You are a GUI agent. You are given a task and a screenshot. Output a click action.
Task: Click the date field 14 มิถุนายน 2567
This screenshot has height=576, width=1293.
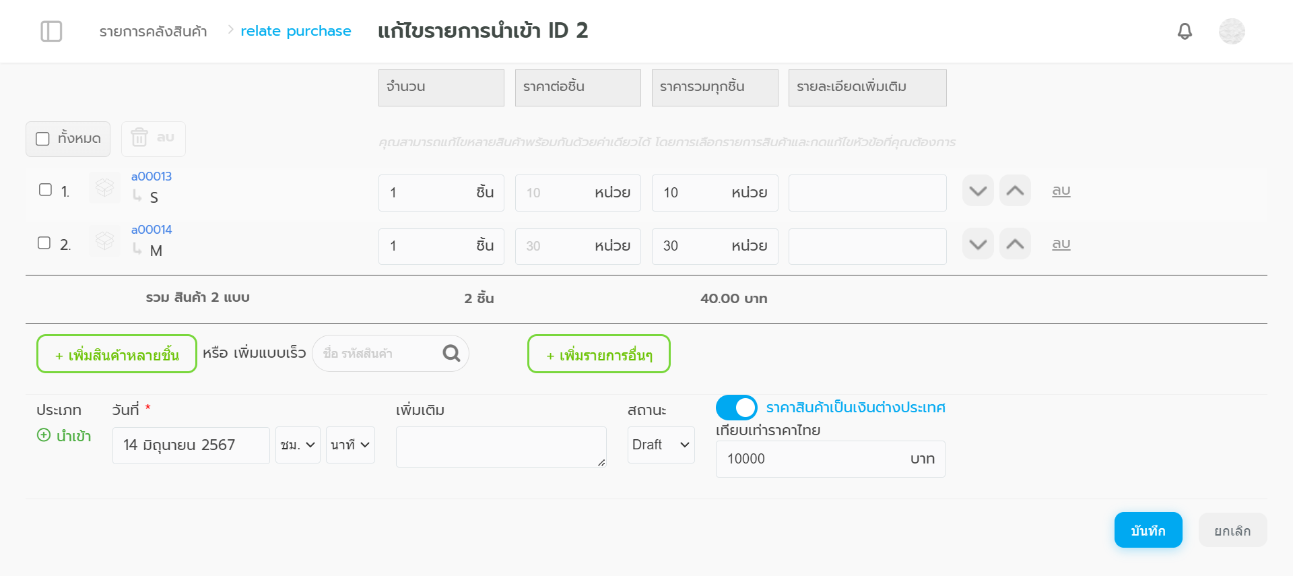pyautogui.click(x=191, y=445)
